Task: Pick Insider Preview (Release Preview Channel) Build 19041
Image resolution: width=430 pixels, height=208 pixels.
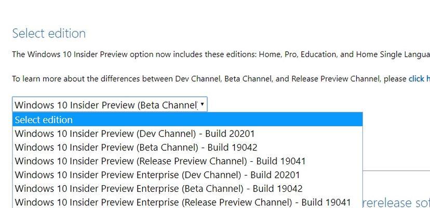Action: (x=187, y=161)
